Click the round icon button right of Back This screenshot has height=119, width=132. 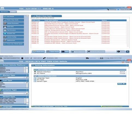127,52
